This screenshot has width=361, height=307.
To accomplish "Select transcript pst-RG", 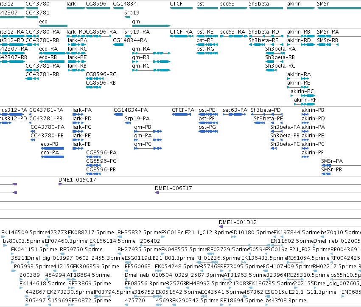I will [207, 53].
